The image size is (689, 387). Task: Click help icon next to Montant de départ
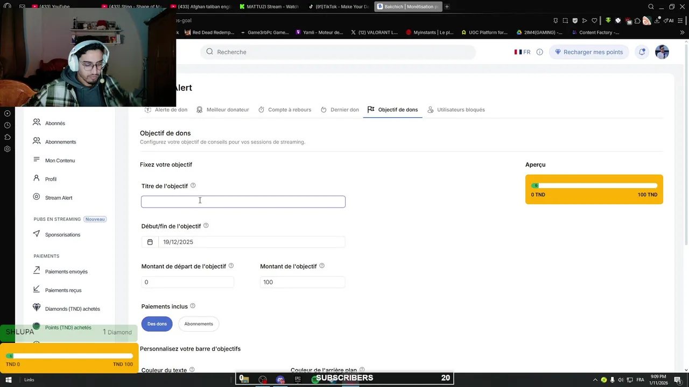pos(231,266)
